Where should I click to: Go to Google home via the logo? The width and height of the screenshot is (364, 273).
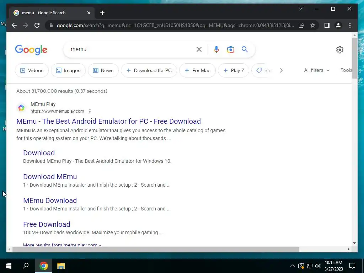click(31, 50)
